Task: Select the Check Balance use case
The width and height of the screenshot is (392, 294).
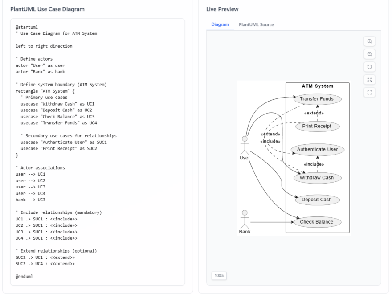Action: 317,221
